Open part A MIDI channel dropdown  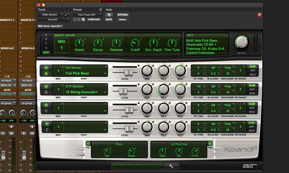[x=58, y=71]
